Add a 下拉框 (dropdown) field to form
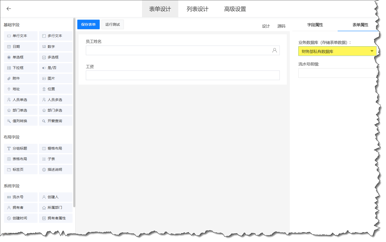 tap(20, 68)
